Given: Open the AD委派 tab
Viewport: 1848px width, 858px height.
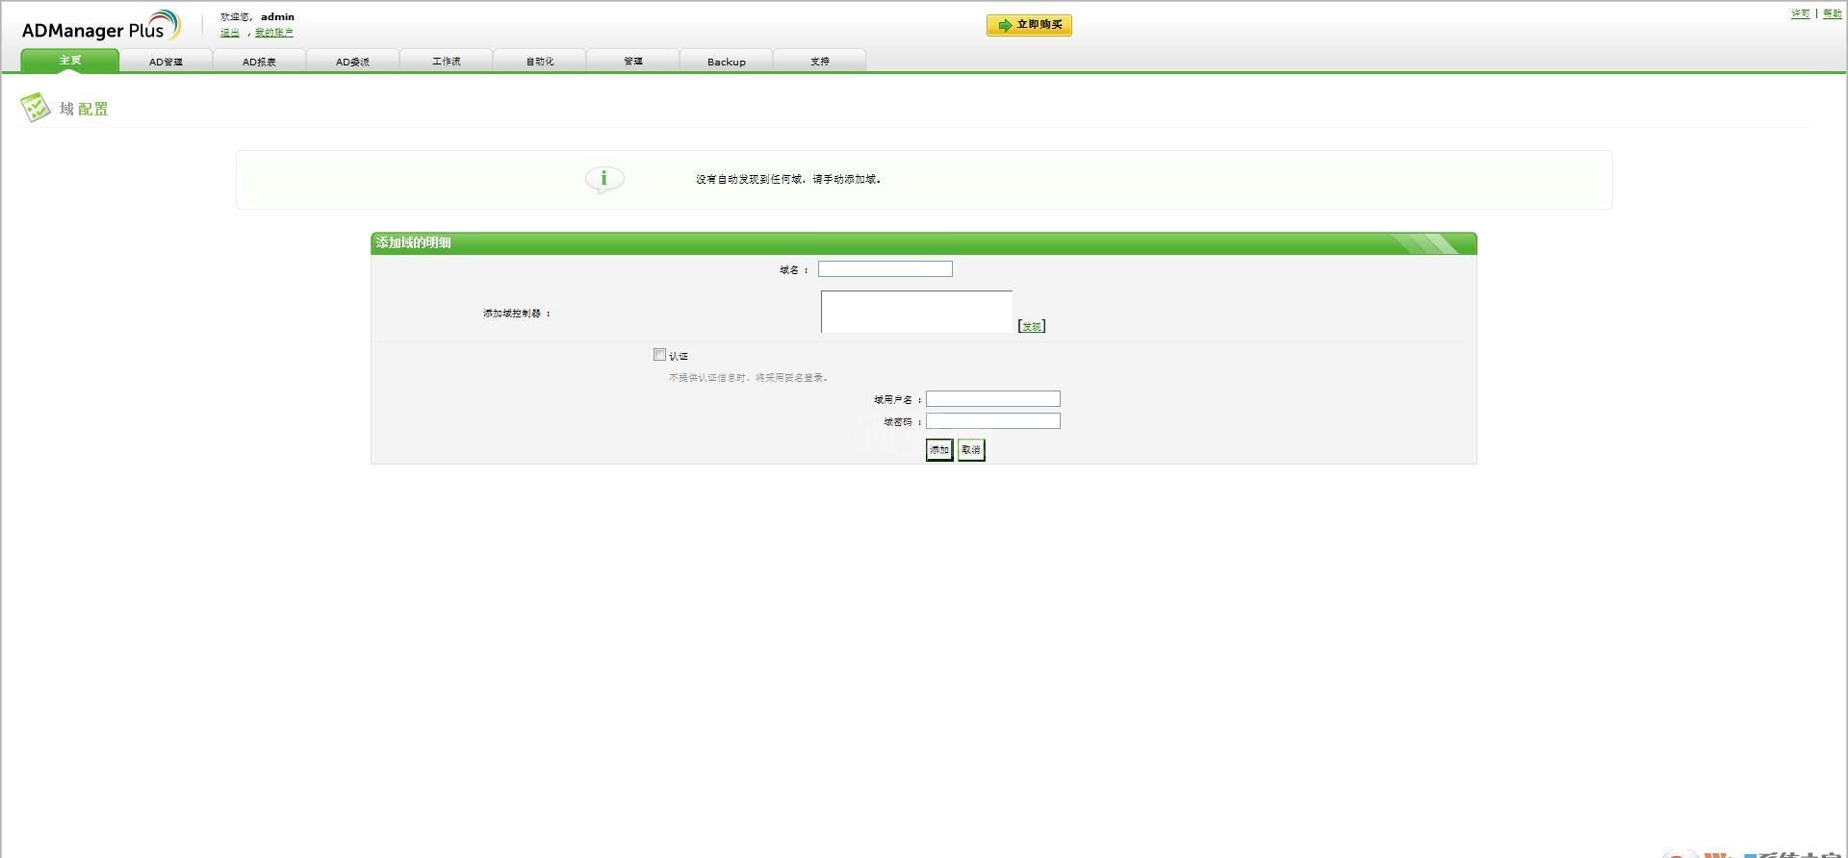Looking at the screenshot, I should [x=352, y=62].
